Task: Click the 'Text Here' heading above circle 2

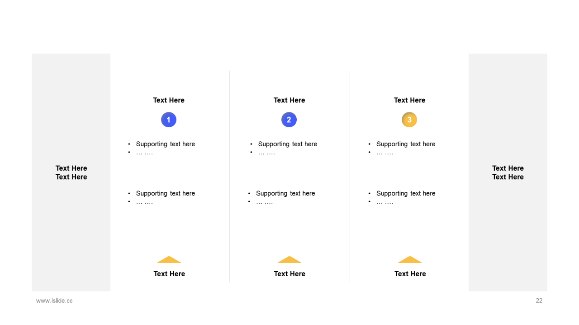Action: click(289, 100)
